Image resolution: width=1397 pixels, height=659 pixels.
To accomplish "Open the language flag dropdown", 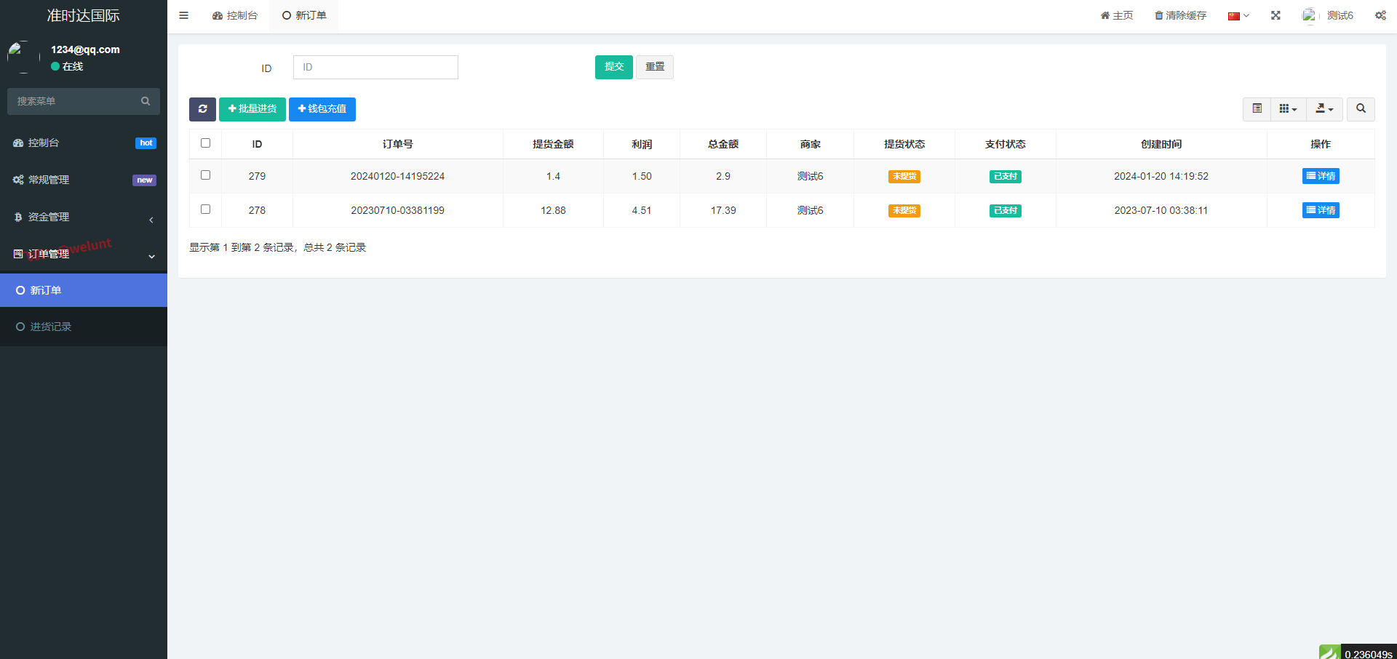I will pos(1238,15).
